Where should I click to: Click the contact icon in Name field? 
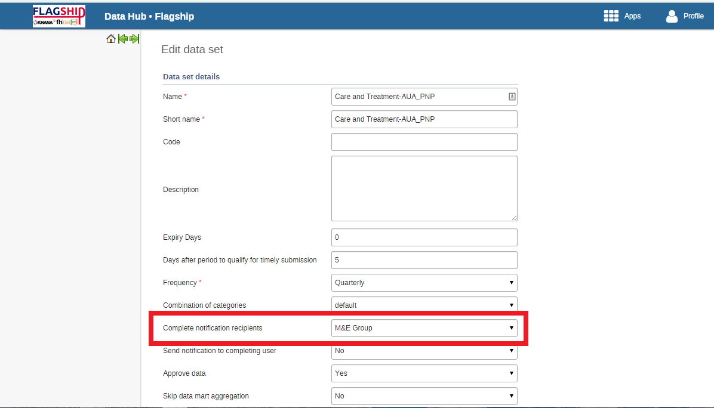pos(512,97)
